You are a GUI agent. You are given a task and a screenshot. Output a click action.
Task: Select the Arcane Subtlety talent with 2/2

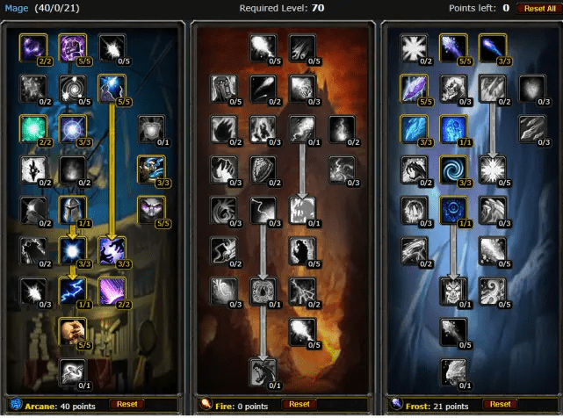point(33,47)
